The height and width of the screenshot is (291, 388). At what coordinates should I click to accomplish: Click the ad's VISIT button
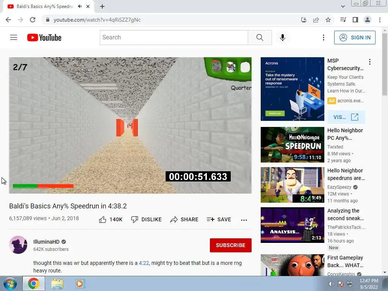346,117
